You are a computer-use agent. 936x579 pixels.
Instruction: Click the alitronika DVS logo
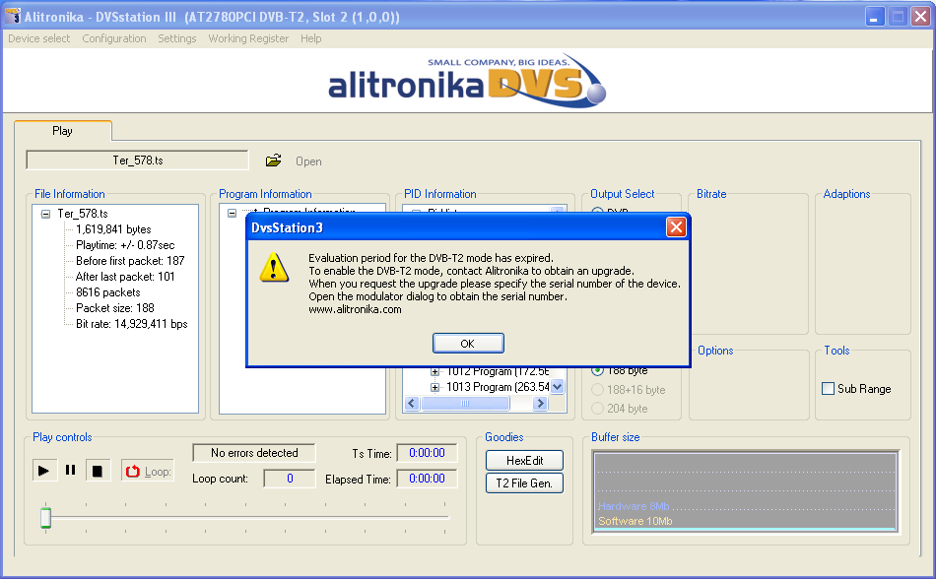tap(467, 81)
